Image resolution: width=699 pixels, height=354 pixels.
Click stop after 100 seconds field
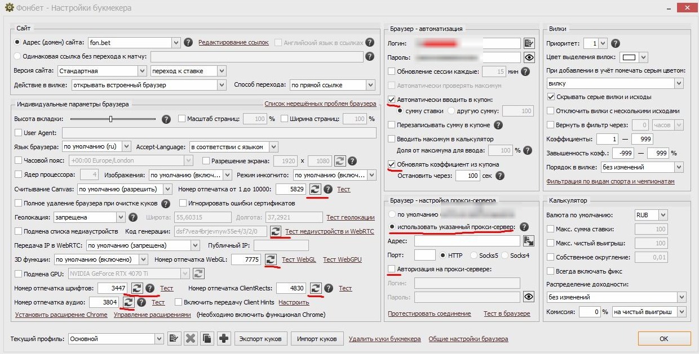pos(467,176)
